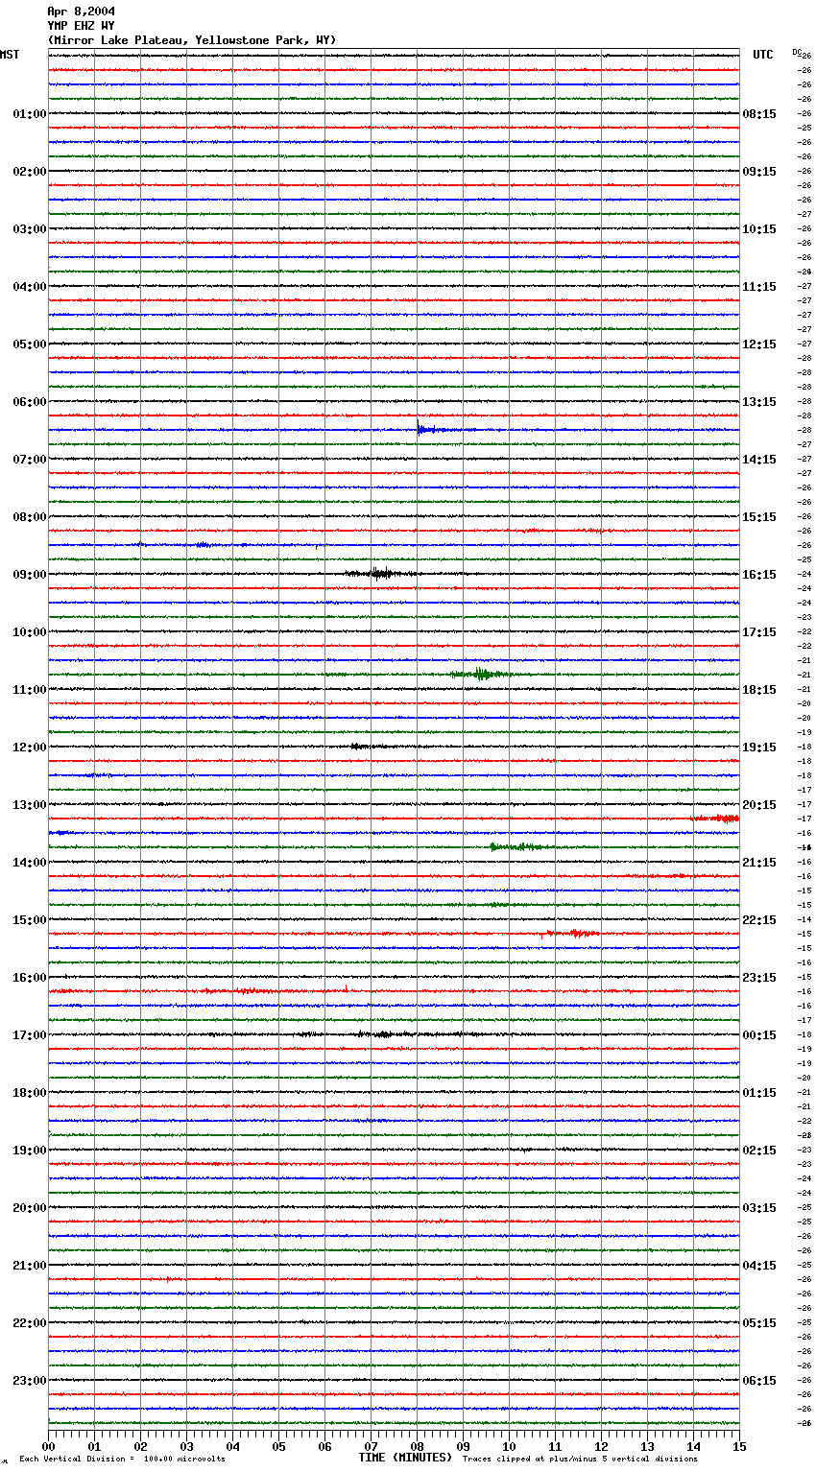Select the 09:00 MST row label

pyautogui.click(x=30, y=575)
